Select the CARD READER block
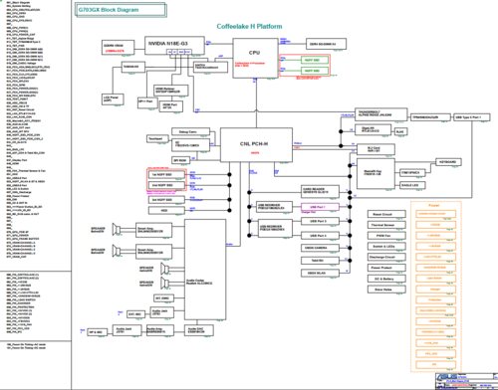This screenshot has height=390, width=498. tap(320, 191)
